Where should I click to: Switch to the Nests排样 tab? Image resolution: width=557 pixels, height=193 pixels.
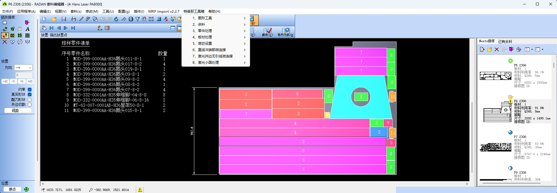click(x=487, y=41)
